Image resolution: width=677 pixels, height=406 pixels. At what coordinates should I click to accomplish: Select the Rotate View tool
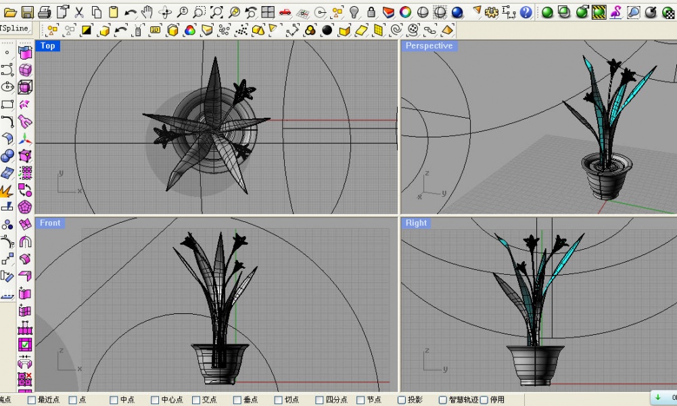pos(165,12)
